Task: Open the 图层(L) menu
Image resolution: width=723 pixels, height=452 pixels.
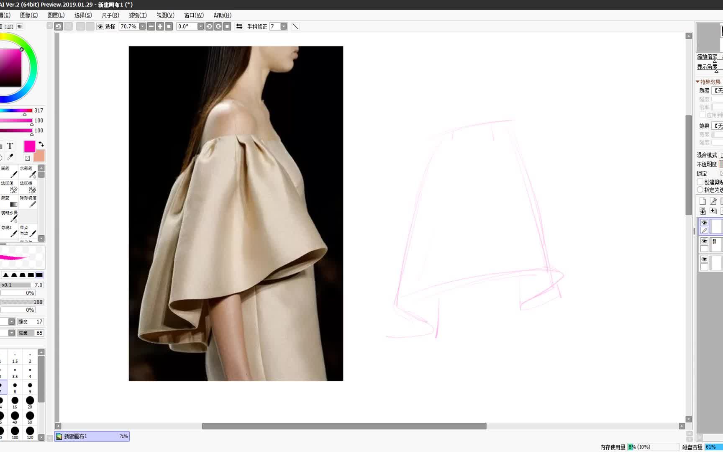Action: (56, 15)
